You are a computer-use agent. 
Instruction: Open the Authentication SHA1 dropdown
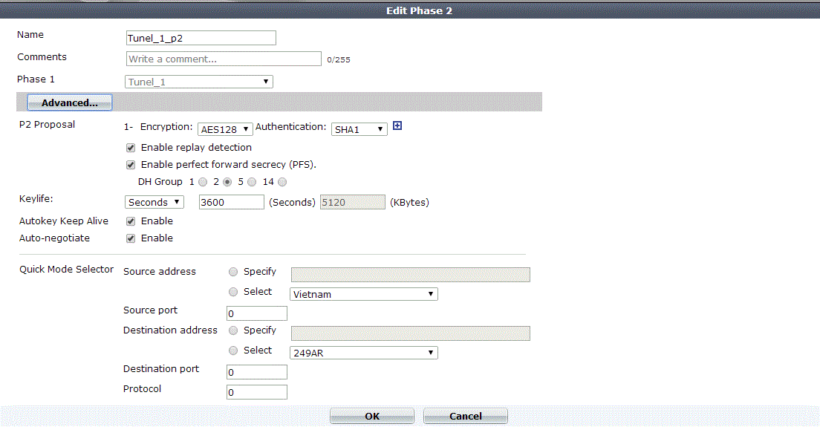(x=359, y=129)
